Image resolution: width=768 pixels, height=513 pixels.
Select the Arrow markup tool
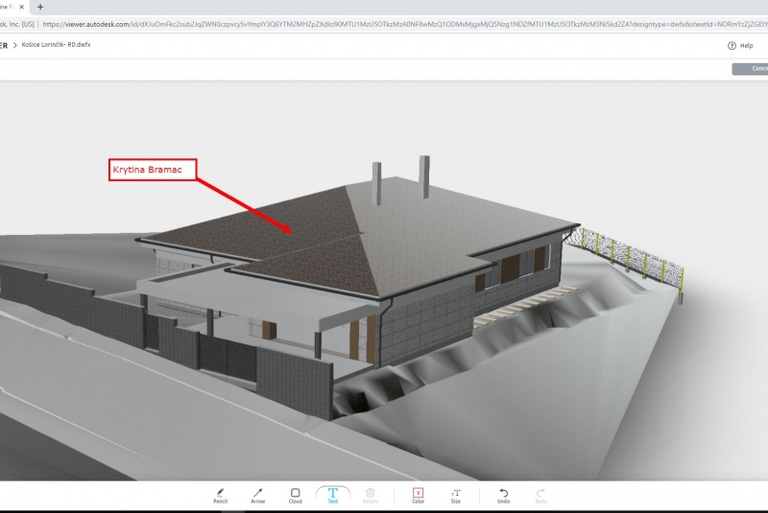pyautogui.click(x=257, y=496)
